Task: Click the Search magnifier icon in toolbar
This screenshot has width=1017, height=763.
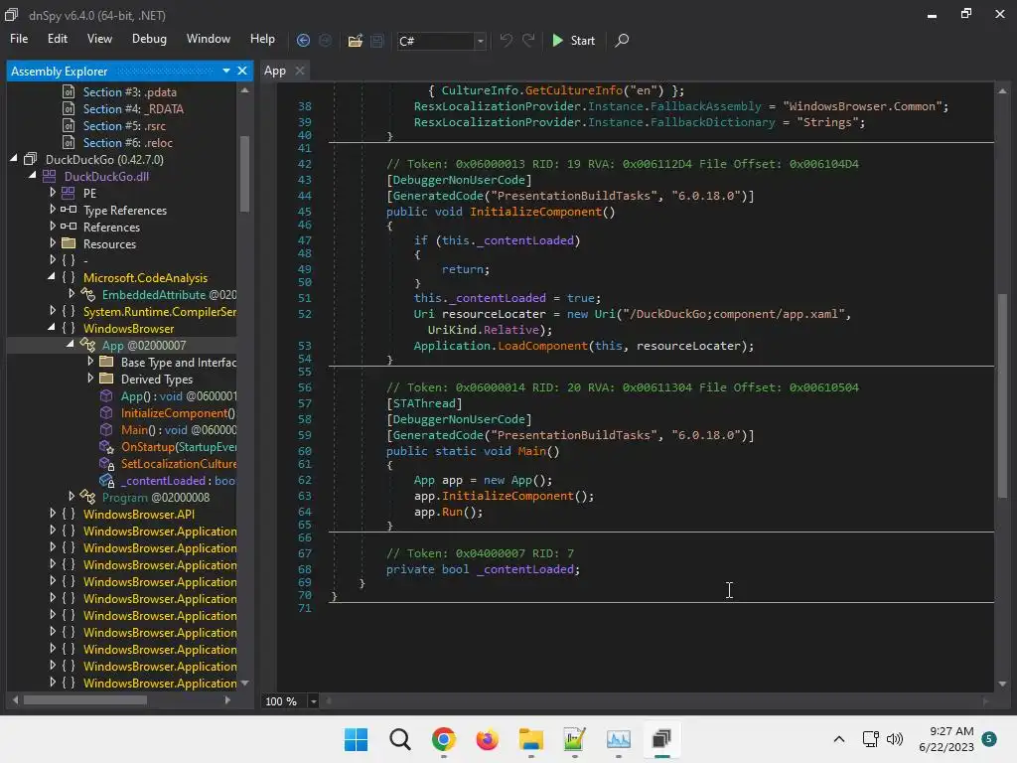Action: coord(622,41)
